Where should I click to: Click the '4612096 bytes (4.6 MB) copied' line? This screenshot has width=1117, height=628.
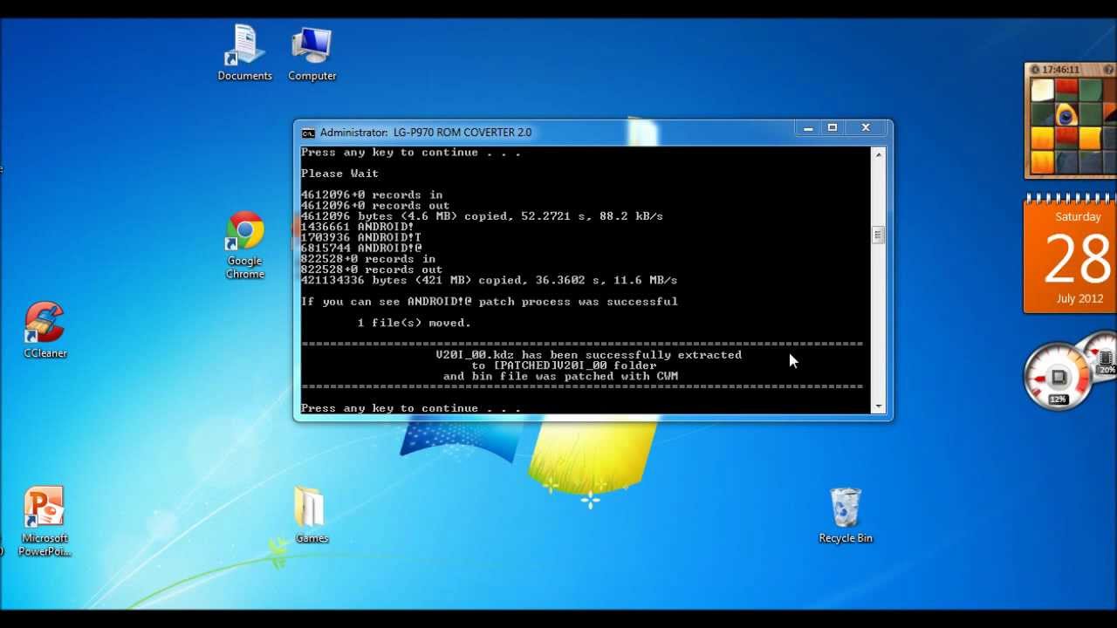pos(482,216)
